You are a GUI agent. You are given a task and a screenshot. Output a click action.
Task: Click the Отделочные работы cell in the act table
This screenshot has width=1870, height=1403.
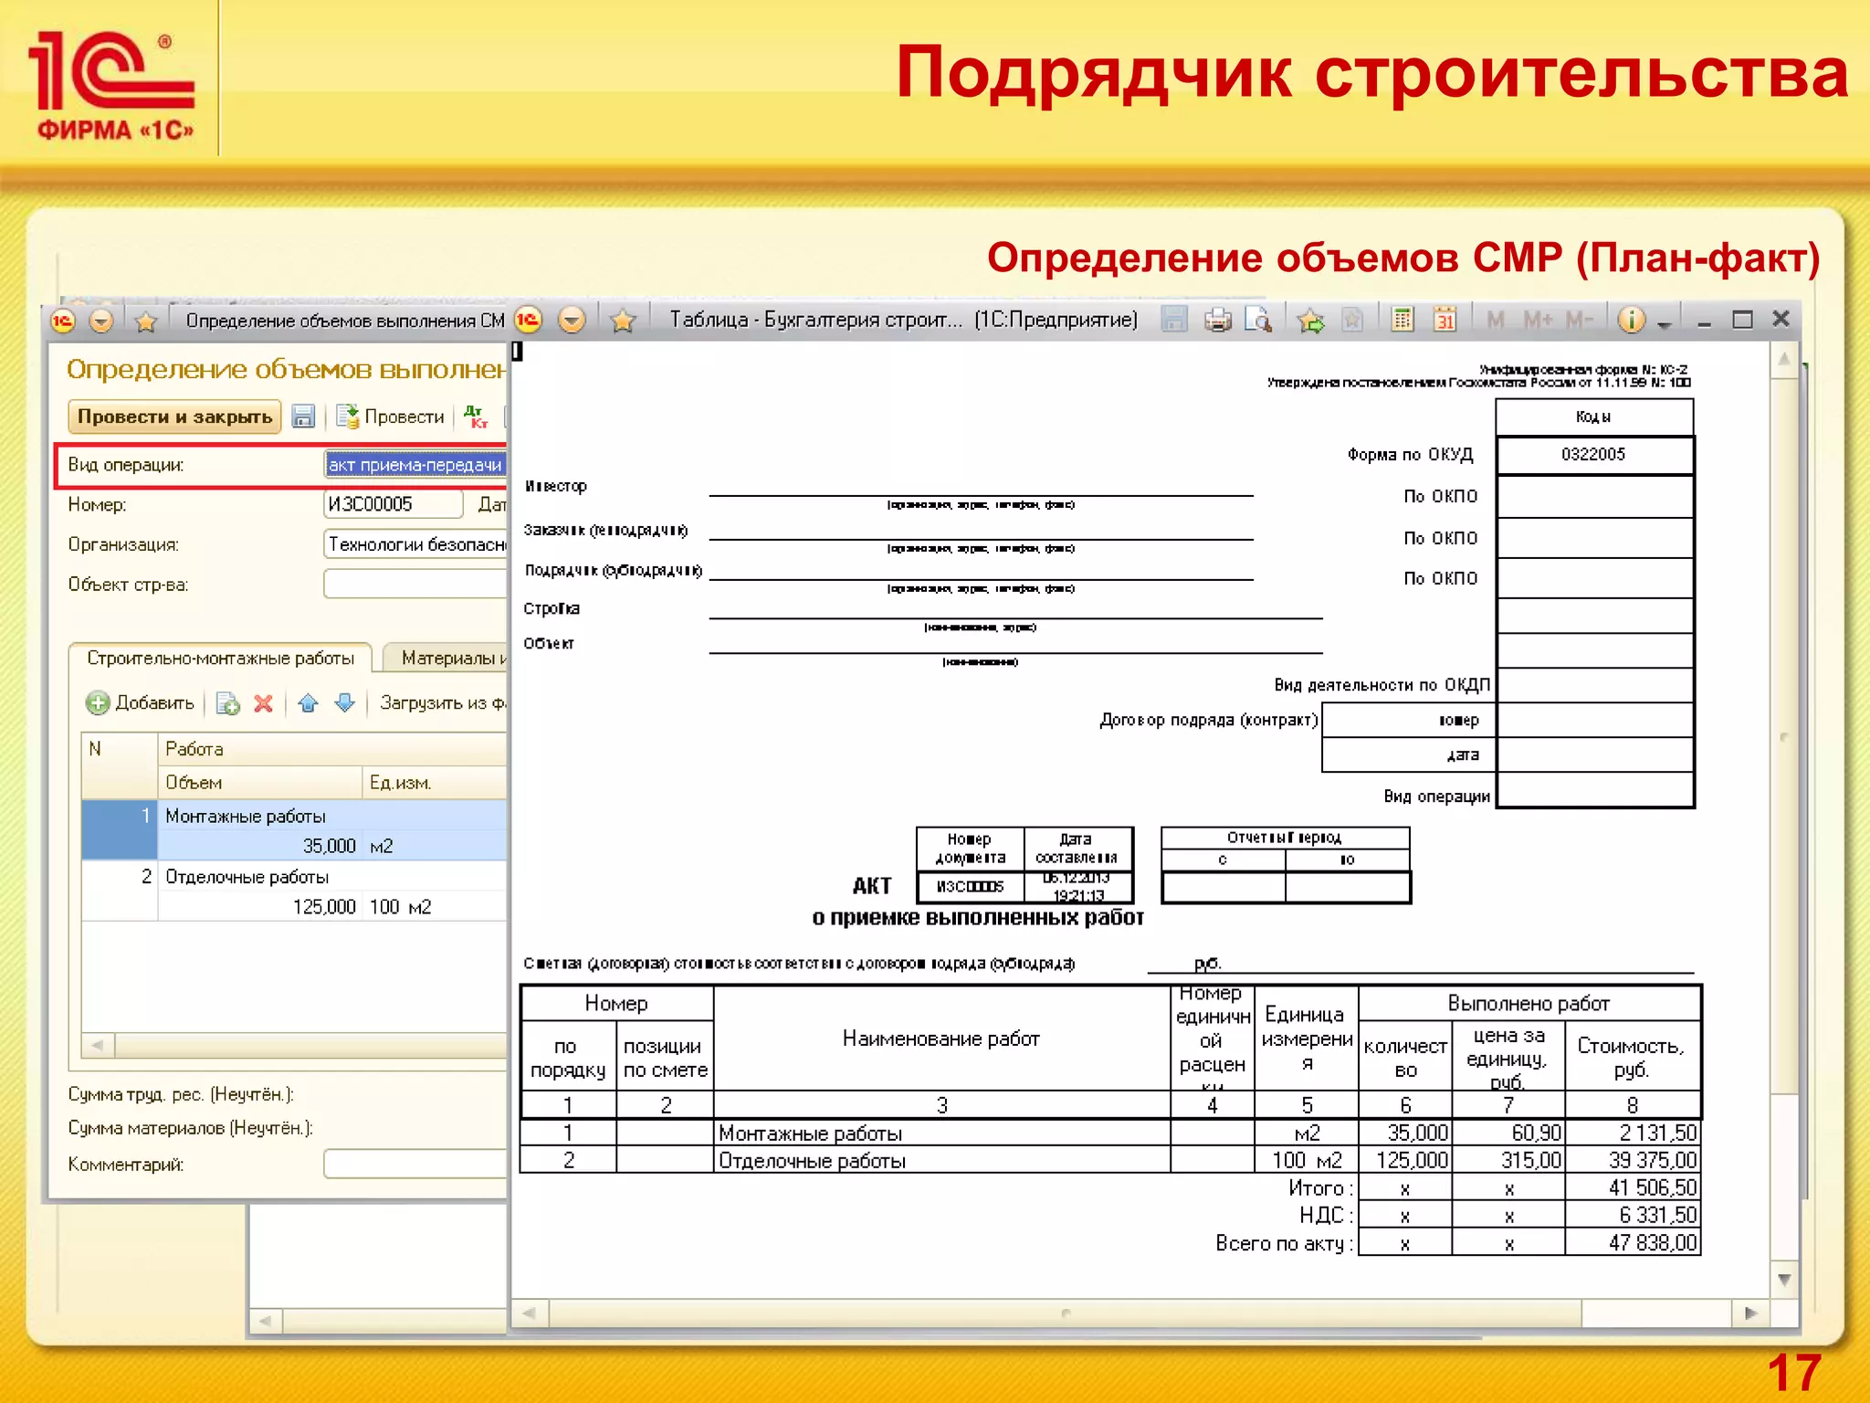click(942, 1161)
